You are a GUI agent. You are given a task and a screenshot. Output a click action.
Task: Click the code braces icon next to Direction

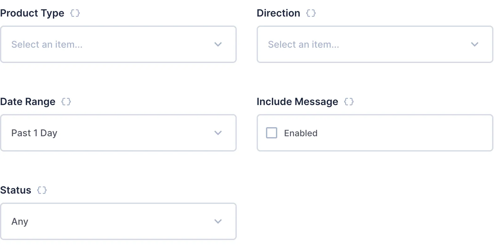[311, 13]
